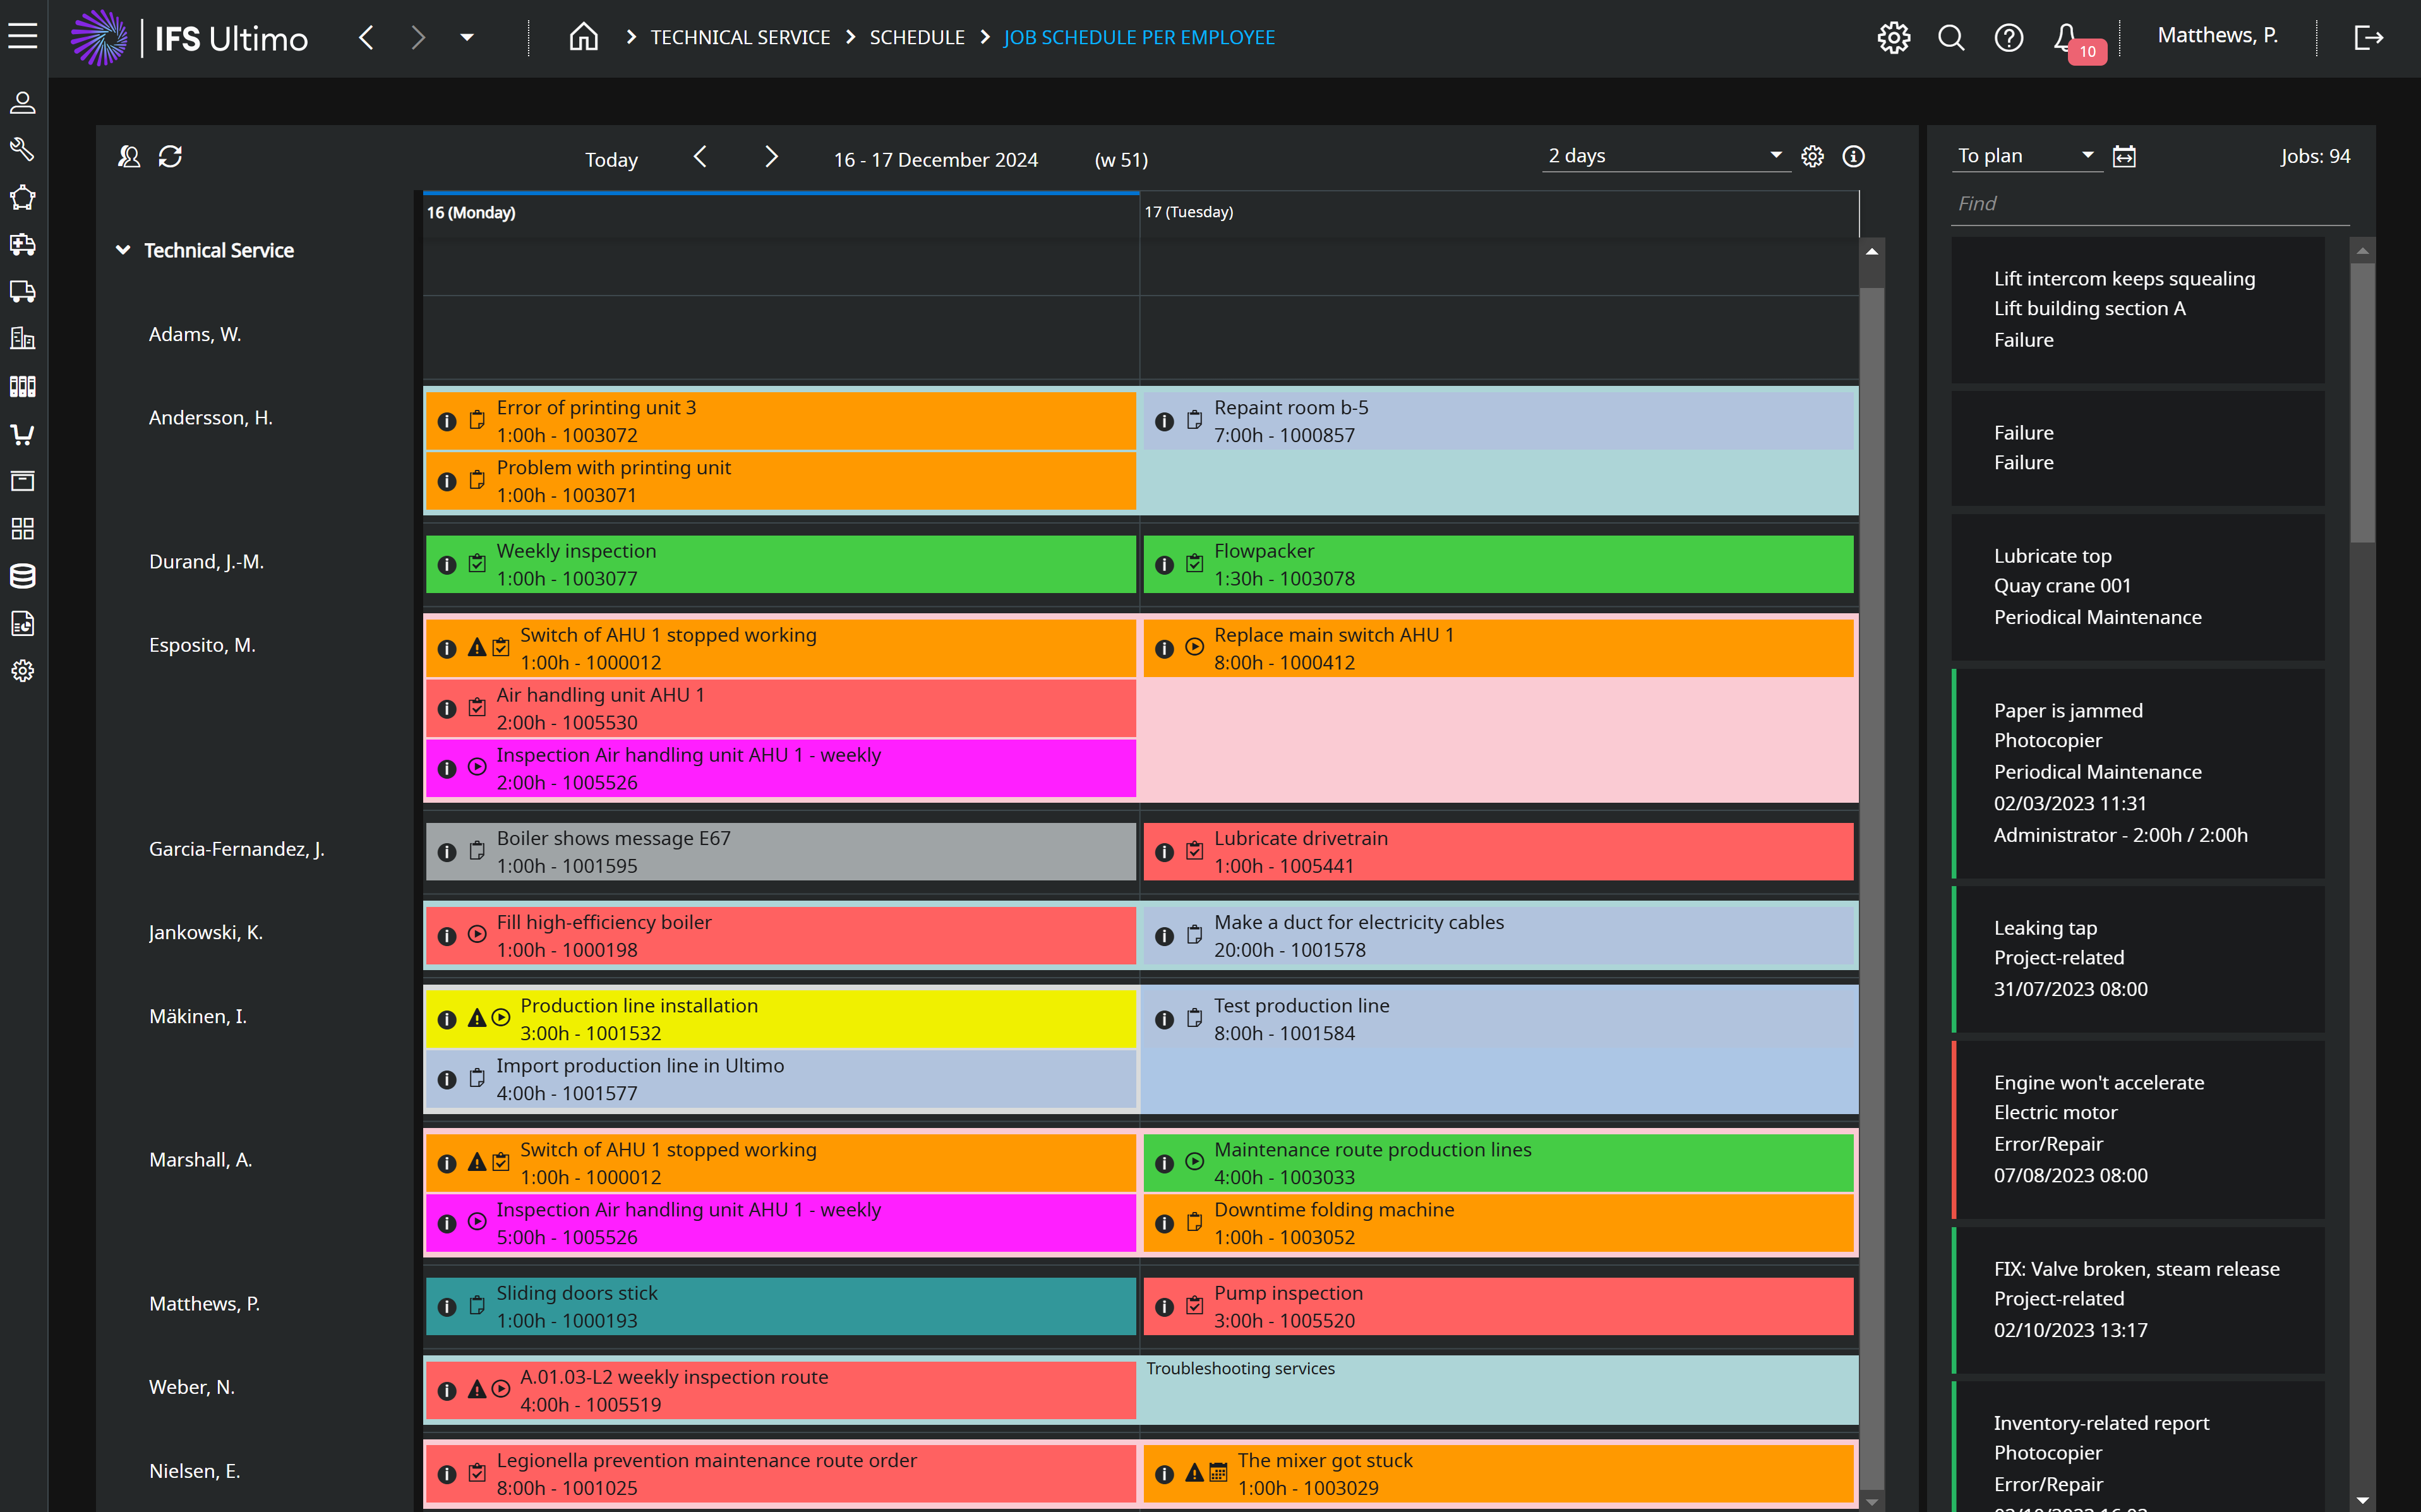Image resolution: width=2421 pixels, height=1512 pixels.
Task: Click the refresh schedule icon
Action: click(x=170, y=157)
